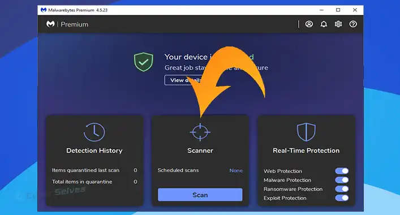Open the notifications bell

click(324, 24)
